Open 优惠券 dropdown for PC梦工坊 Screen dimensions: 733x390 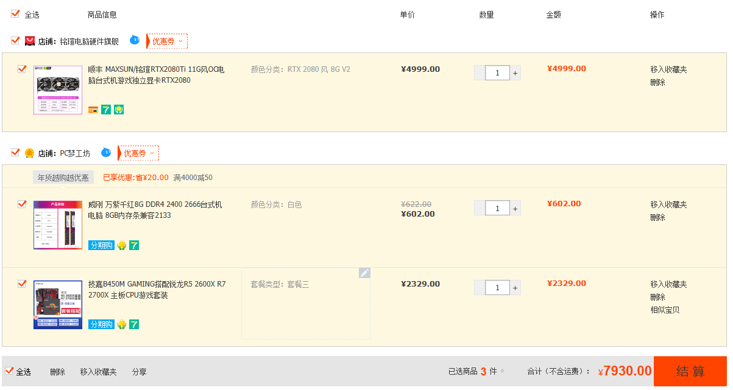[x=139, y=153]
